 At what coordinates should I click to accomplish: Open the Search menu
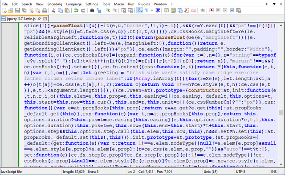pyautogui.click(x=27, y=4)
